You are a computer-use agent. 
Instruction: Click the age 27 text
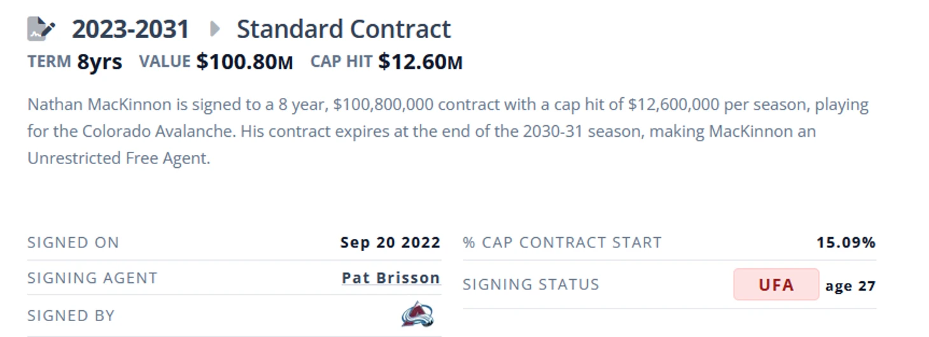(850, 285)
